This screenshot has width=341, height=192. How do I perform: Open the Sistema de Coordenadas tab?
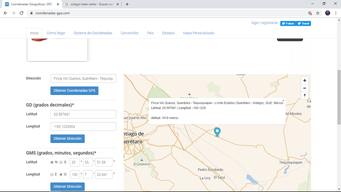(93, 33)
